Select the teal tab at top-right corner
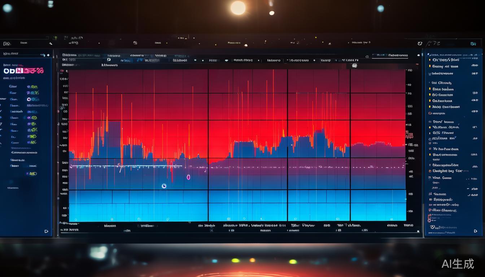Screen dimensions: 485x277 click(x=473, y=44)
